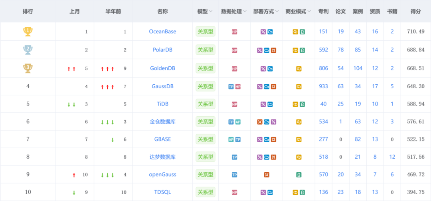Image resolution: width=431 pixels, height=201 pixels.
Task: Open the GoldenDB database link
Action: click(162, 68)
